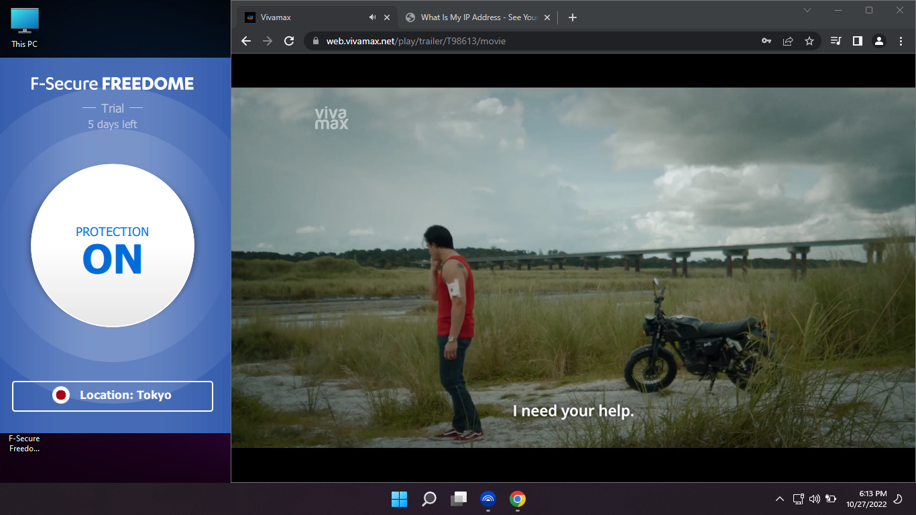
Task: Open the Chrome profile avatar
Action: (878, 41)
